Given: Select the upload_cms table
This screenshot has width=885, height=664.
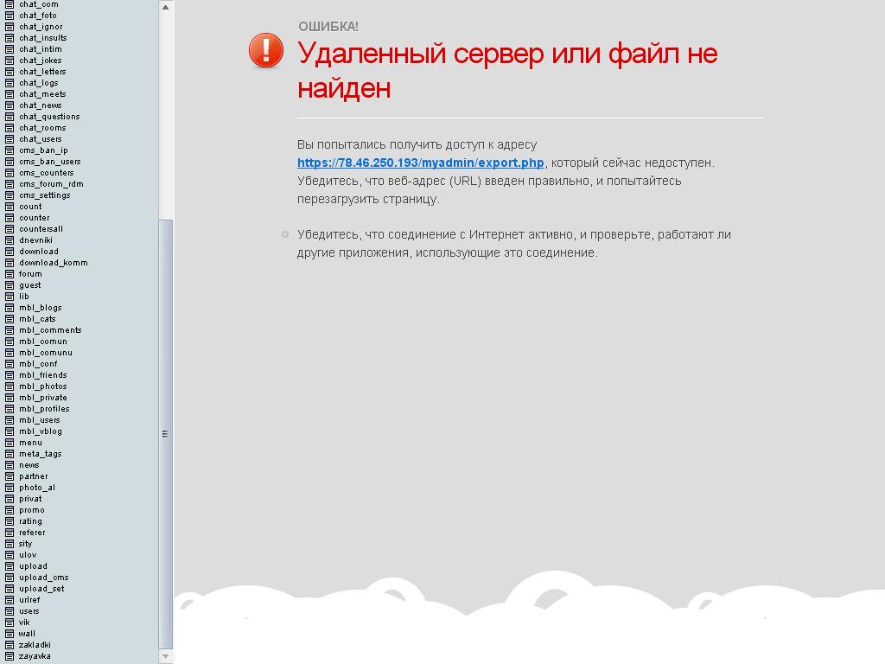Looking at the screenshot, I should point(43,578).
